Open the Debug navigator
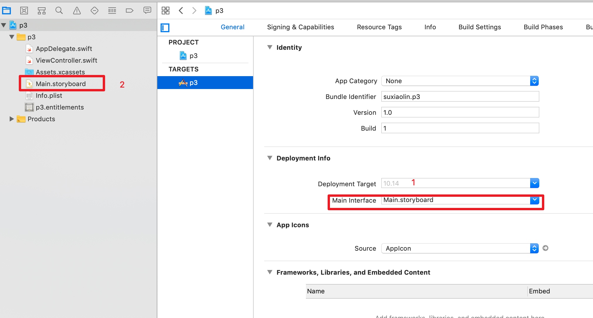Image resolution: width=593 pixels, height=318 pixels. [112, 11]
